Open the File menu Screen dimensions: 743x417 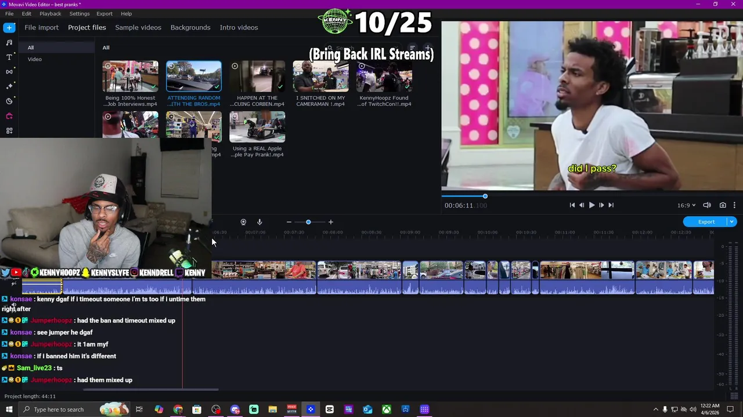(9, 13)
